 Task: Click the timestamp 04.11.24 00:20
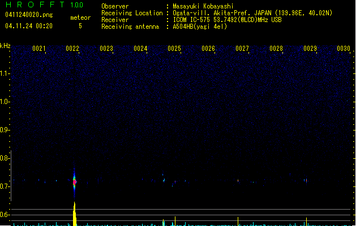pyautogui.click(x=29, y=26)
